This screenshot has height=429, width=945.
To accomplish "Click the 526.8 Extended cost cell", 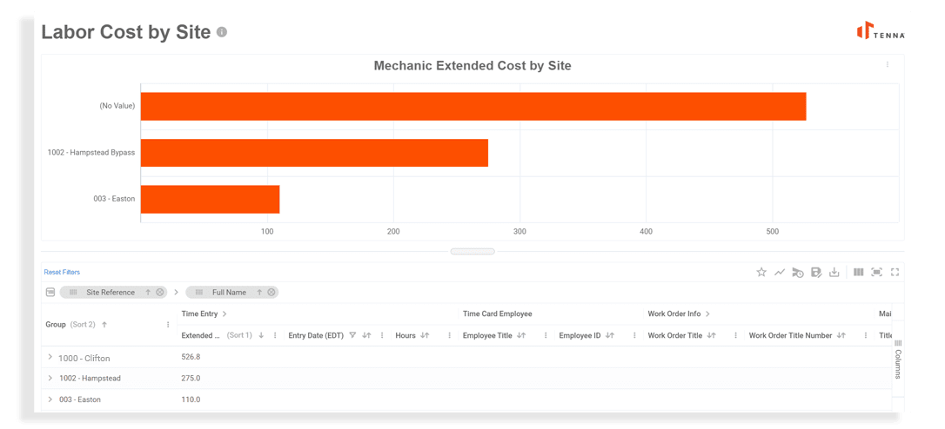I will click(191, 357).
